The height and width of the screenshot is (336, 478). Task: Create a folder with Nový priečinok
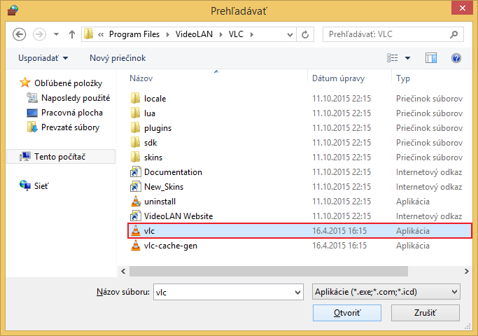118,58
